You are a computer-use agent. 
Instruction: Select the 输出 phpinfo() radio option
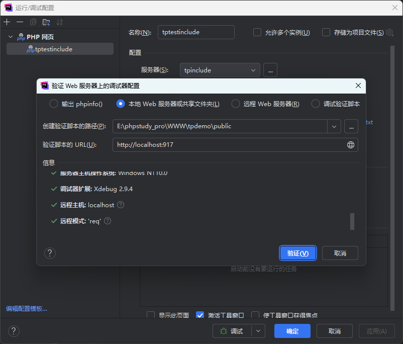click(54, 104)
